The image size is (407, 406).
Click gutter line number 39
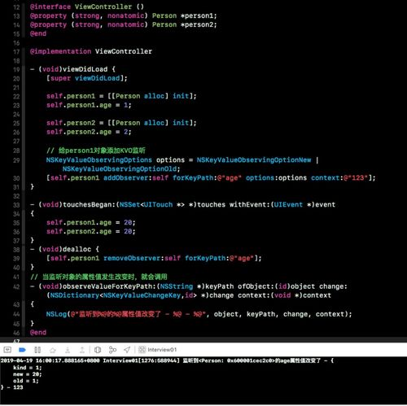coord(16,259)
